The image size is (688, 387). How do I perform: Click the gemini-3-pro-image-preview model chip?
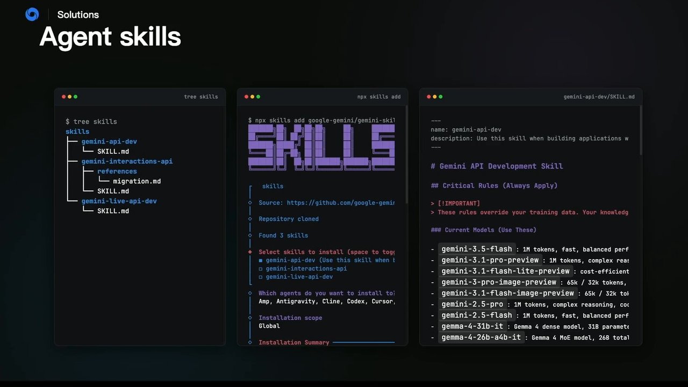(x=499, y=282)
